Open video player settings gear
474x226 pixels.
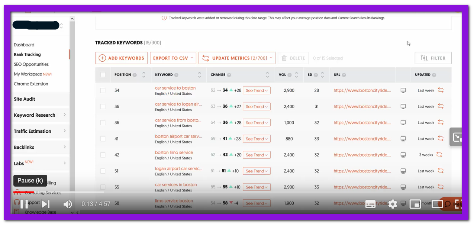click(x=393, y=204)
